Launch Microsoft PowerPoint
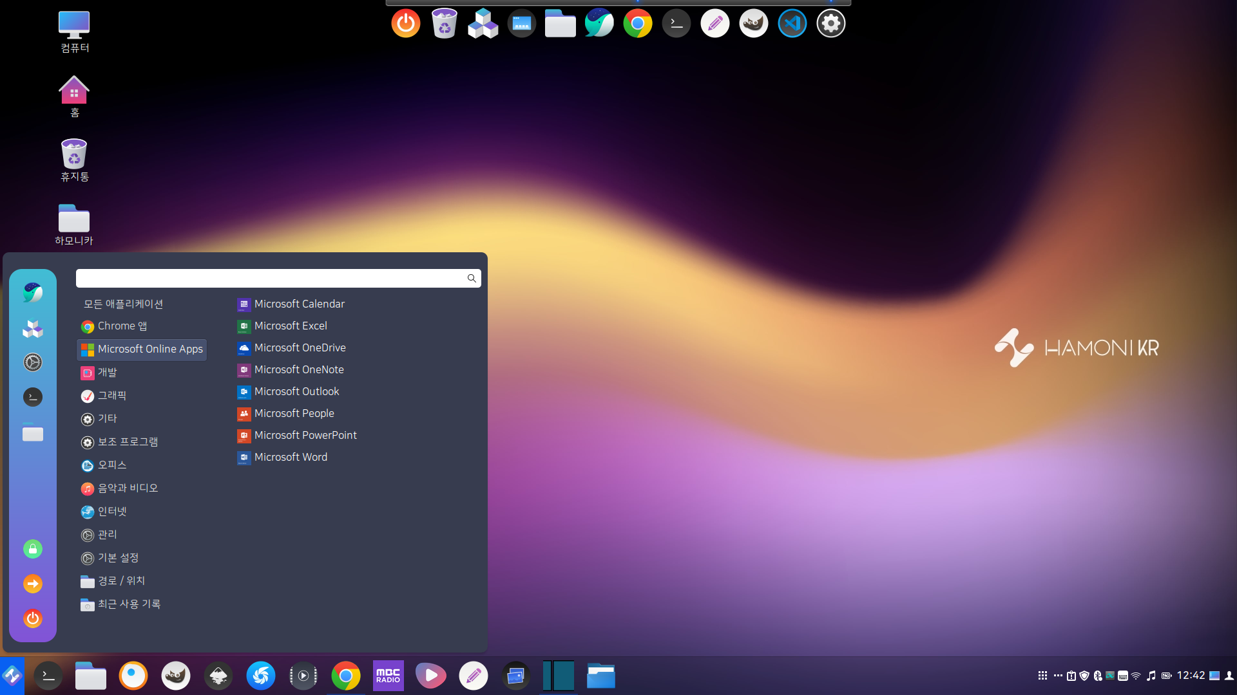 coord(305,435)
